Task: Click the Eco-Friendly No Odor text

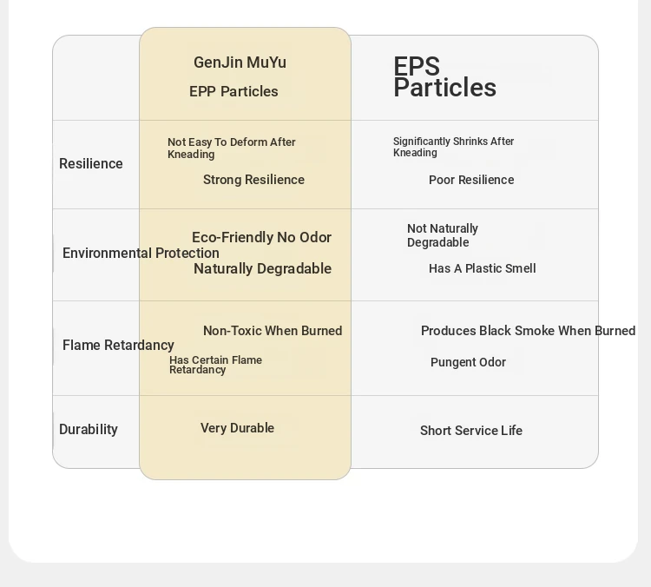Action: [261, 237]
